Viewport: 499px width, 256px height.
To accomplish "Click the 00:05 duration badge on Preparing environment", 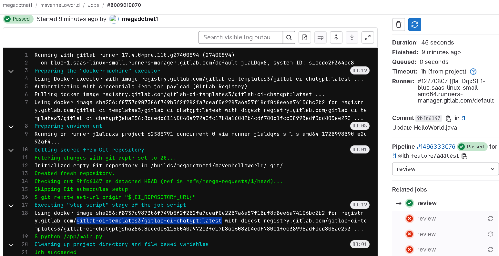I will [x=360, y=126].
